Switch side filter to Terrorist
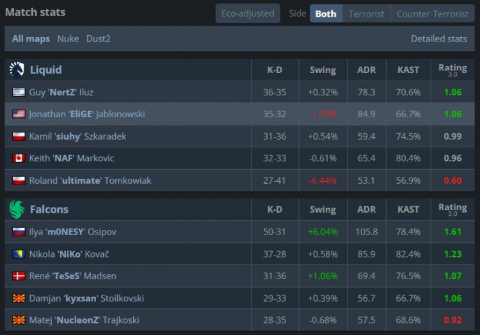This screenshot has height=335, width=480. tap(367, 13)
